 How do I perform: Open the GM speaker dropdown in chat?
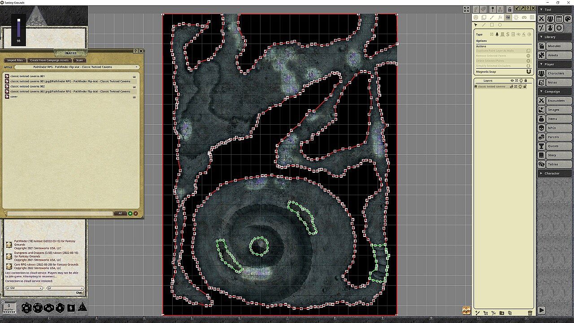point(24,288)
